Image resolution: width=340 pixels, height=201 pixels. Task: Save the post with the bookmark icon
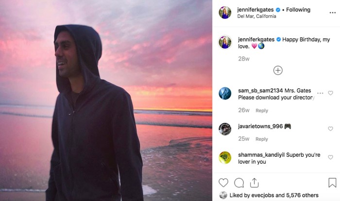[x=332, y=183]
